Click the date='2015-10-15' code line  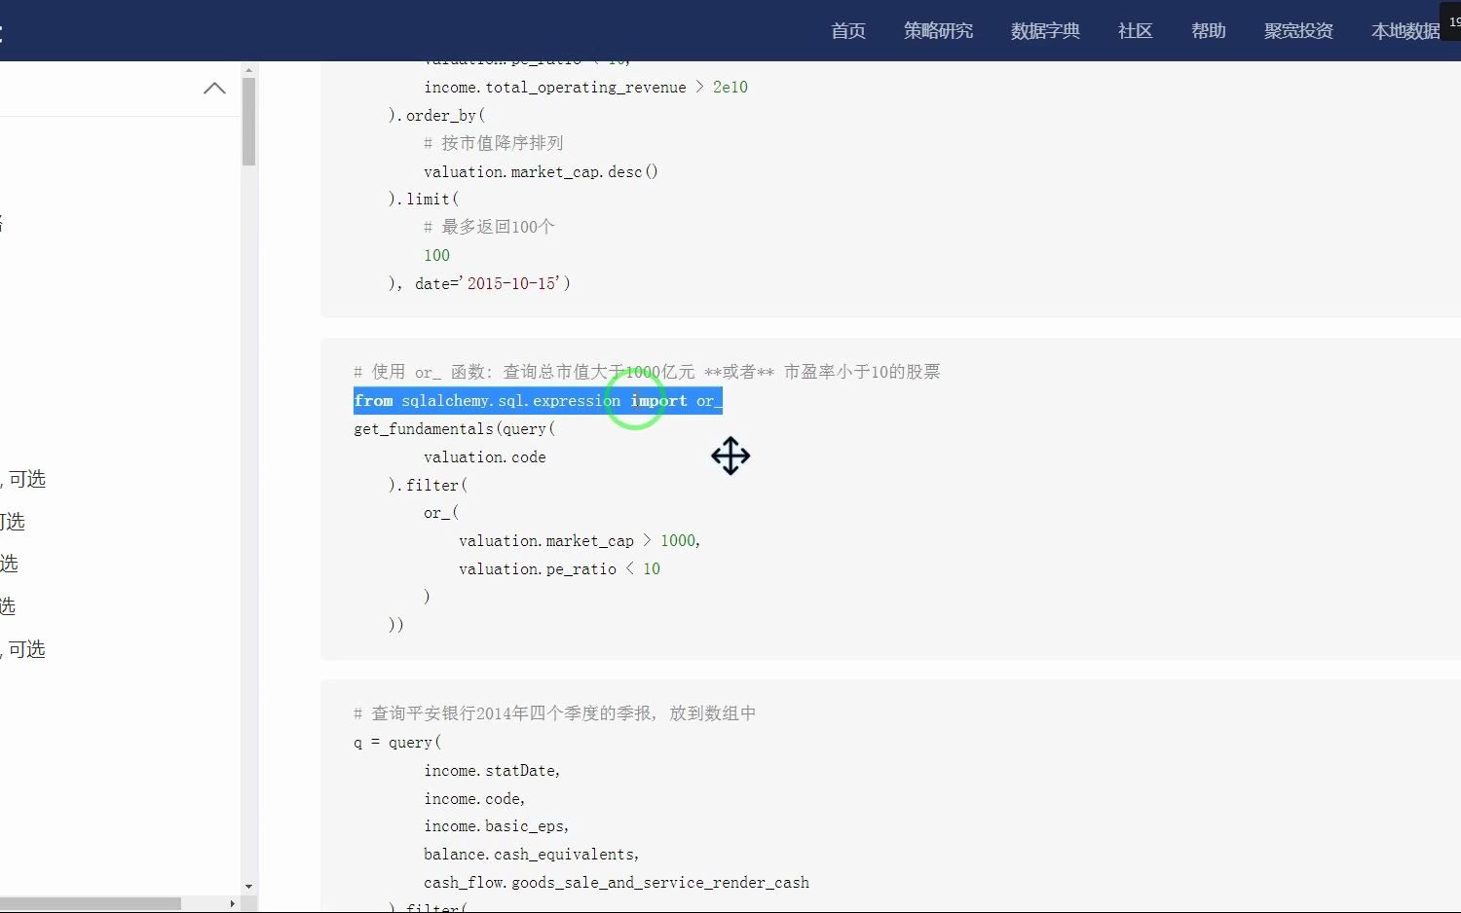coord(479,283)
